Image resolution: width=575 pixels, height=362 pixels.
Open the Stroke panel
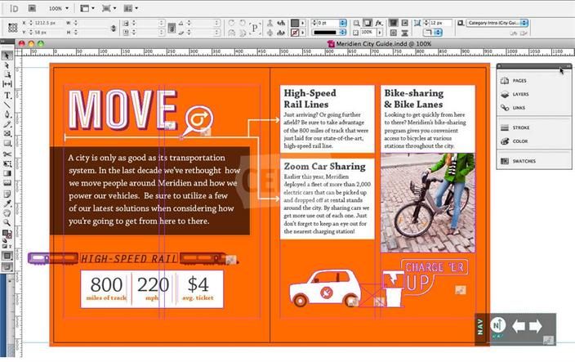click(x=520, y=127)
